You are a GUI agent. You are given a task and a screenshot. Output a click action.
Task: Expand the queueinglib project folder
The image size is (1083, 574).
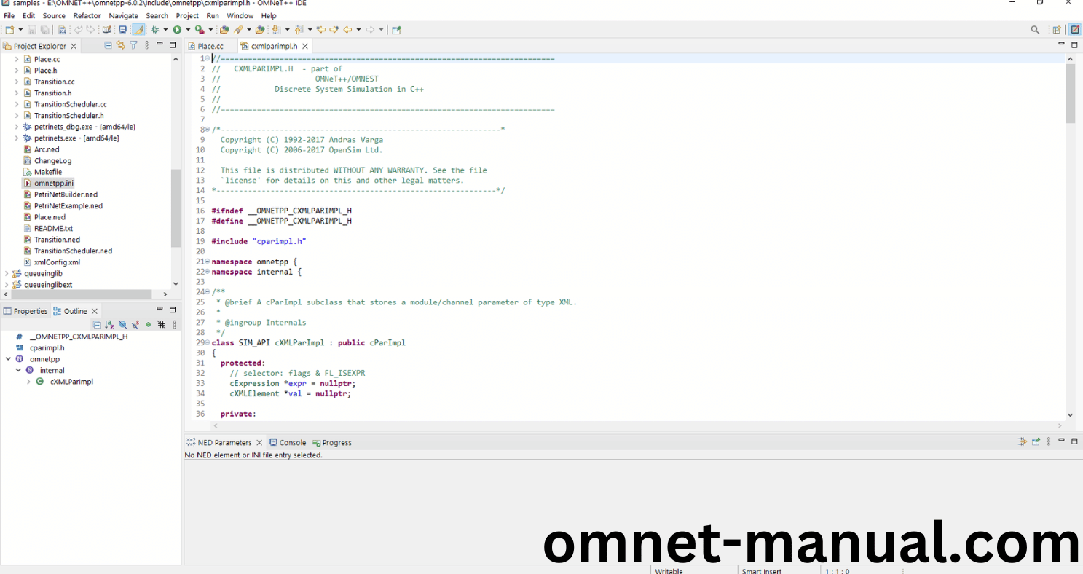pos(7,274)
